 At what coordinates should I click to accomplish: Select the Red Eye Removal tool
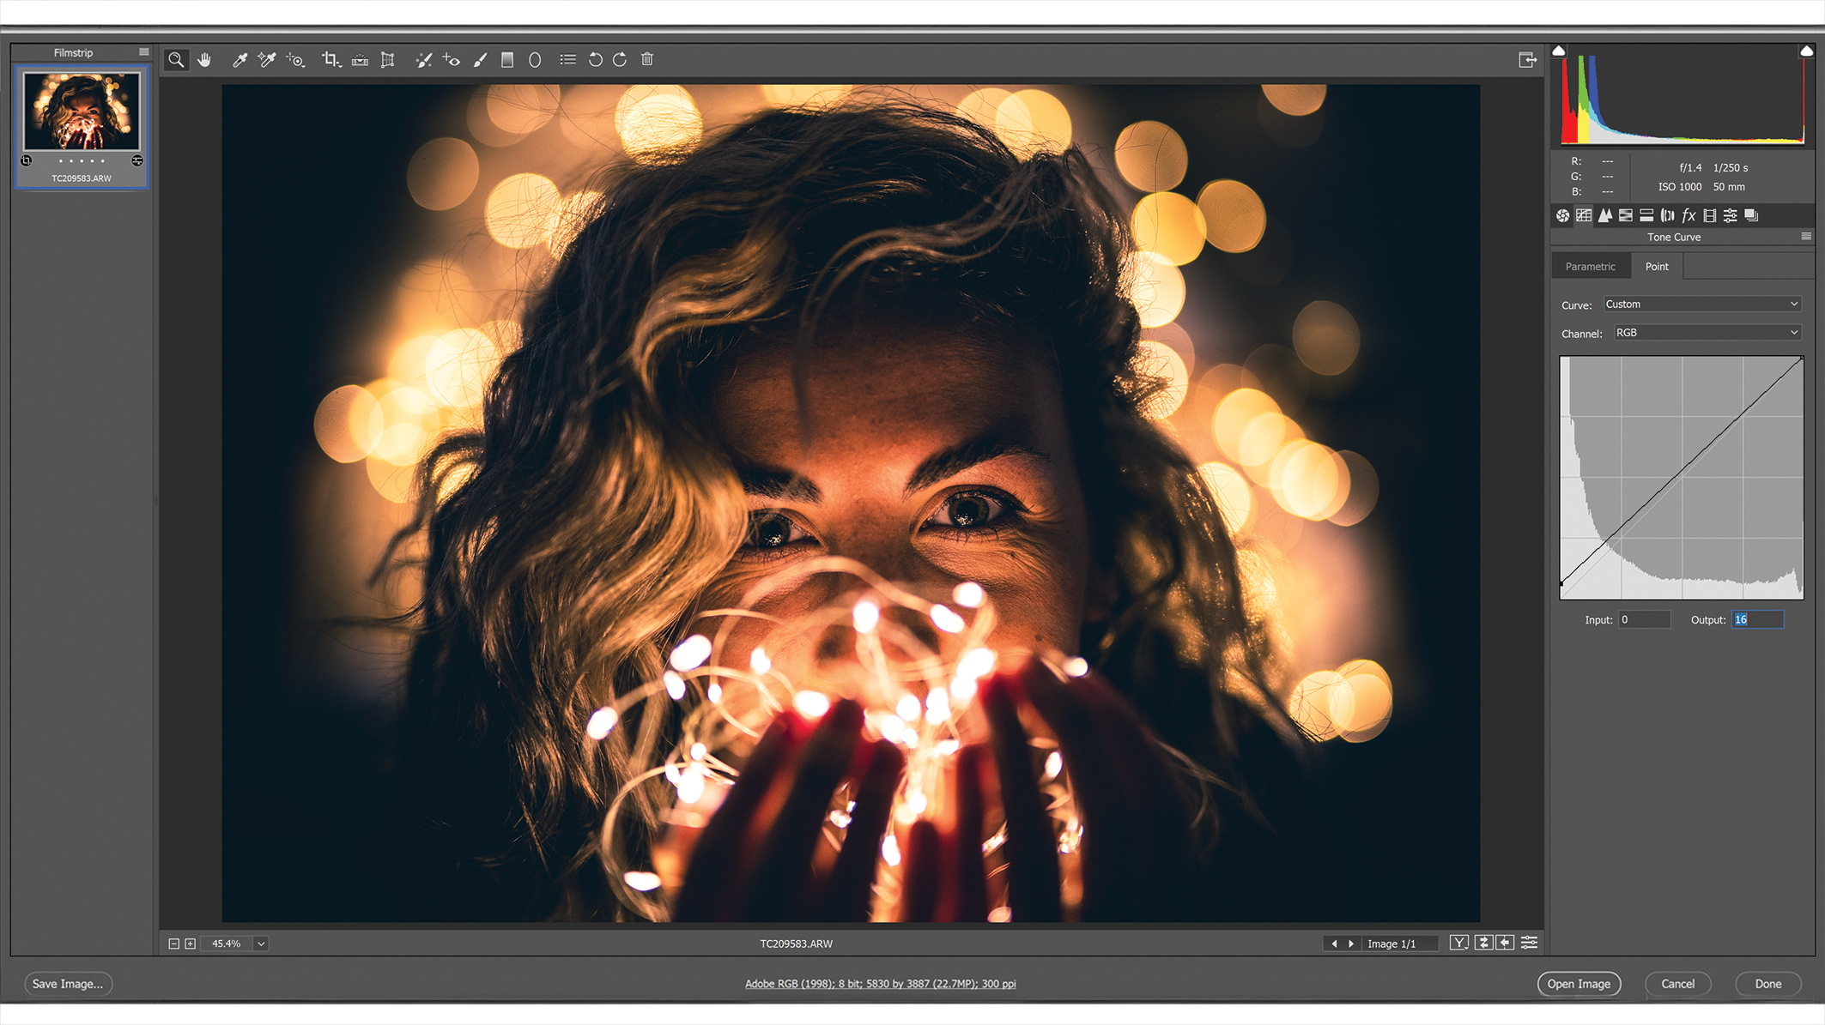(x=452, y=59)
